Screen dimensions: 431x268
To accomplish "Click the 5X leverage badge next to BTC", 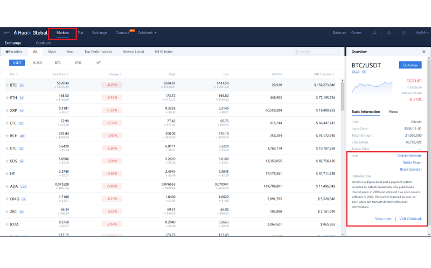I will (22, 86).
